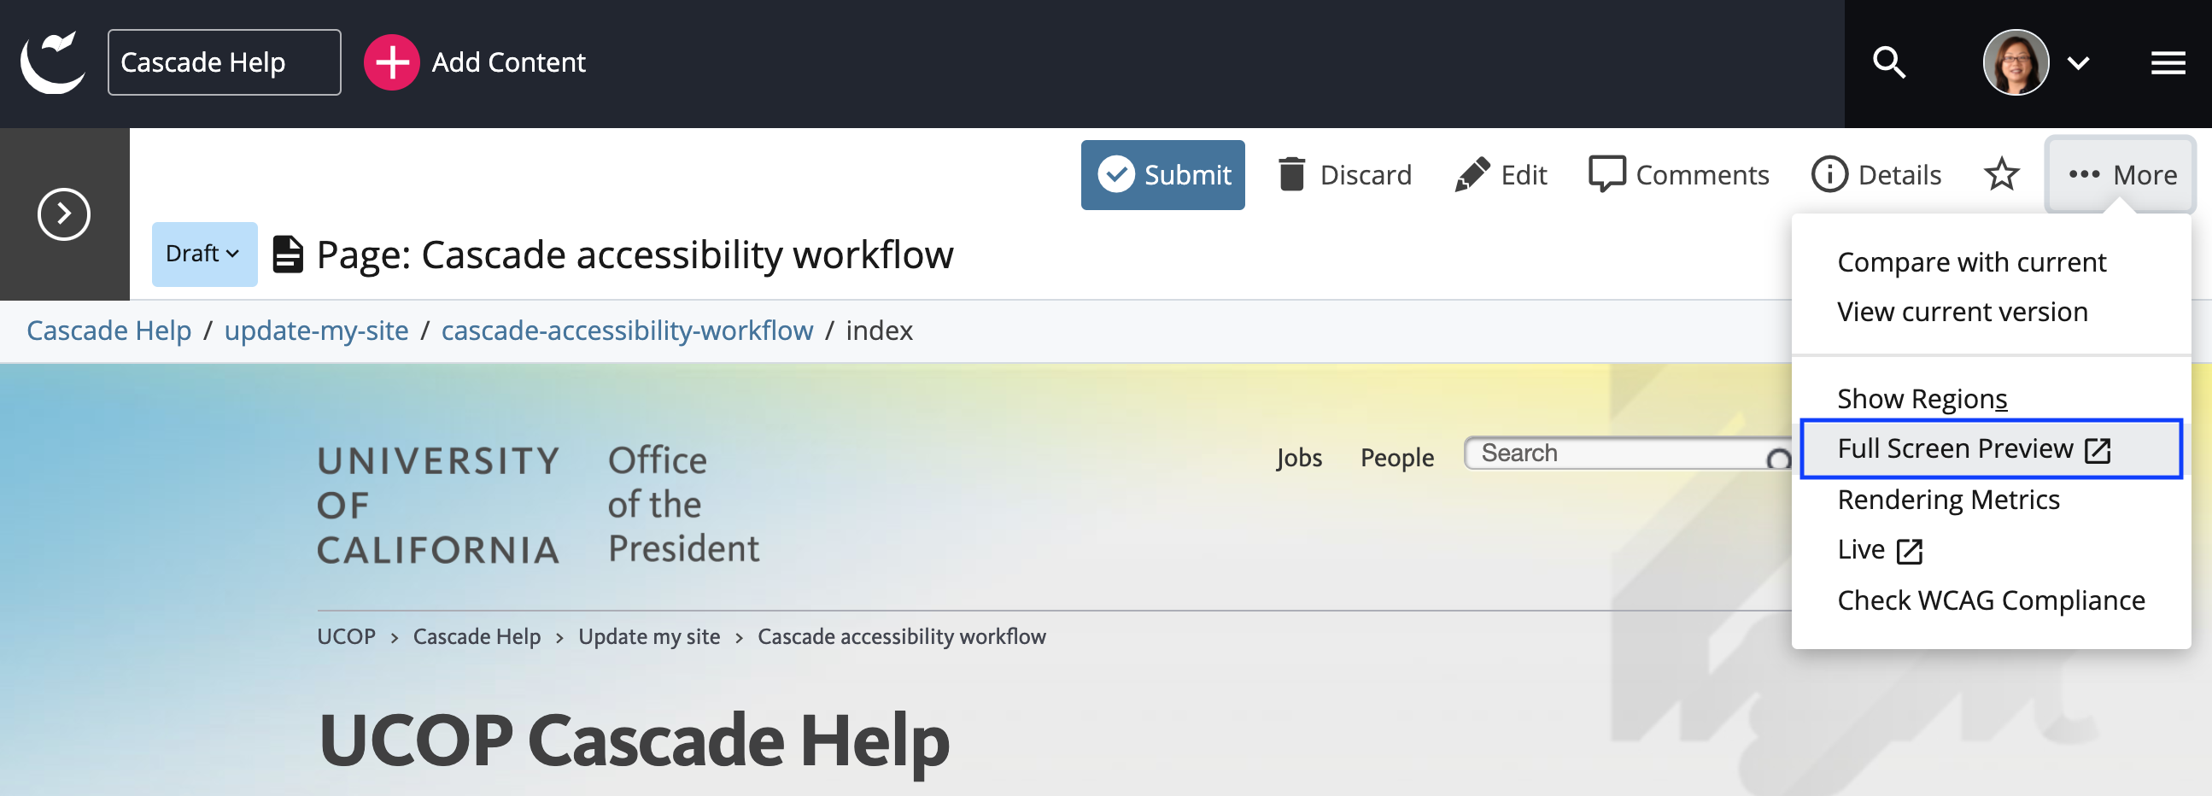Click Add Content label text
Viewport: 2212px width, 796px height.
point(508,62)
